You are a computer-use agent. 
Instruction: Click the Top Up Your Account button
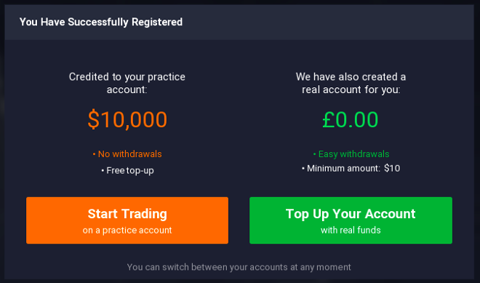tap(351, 220)
